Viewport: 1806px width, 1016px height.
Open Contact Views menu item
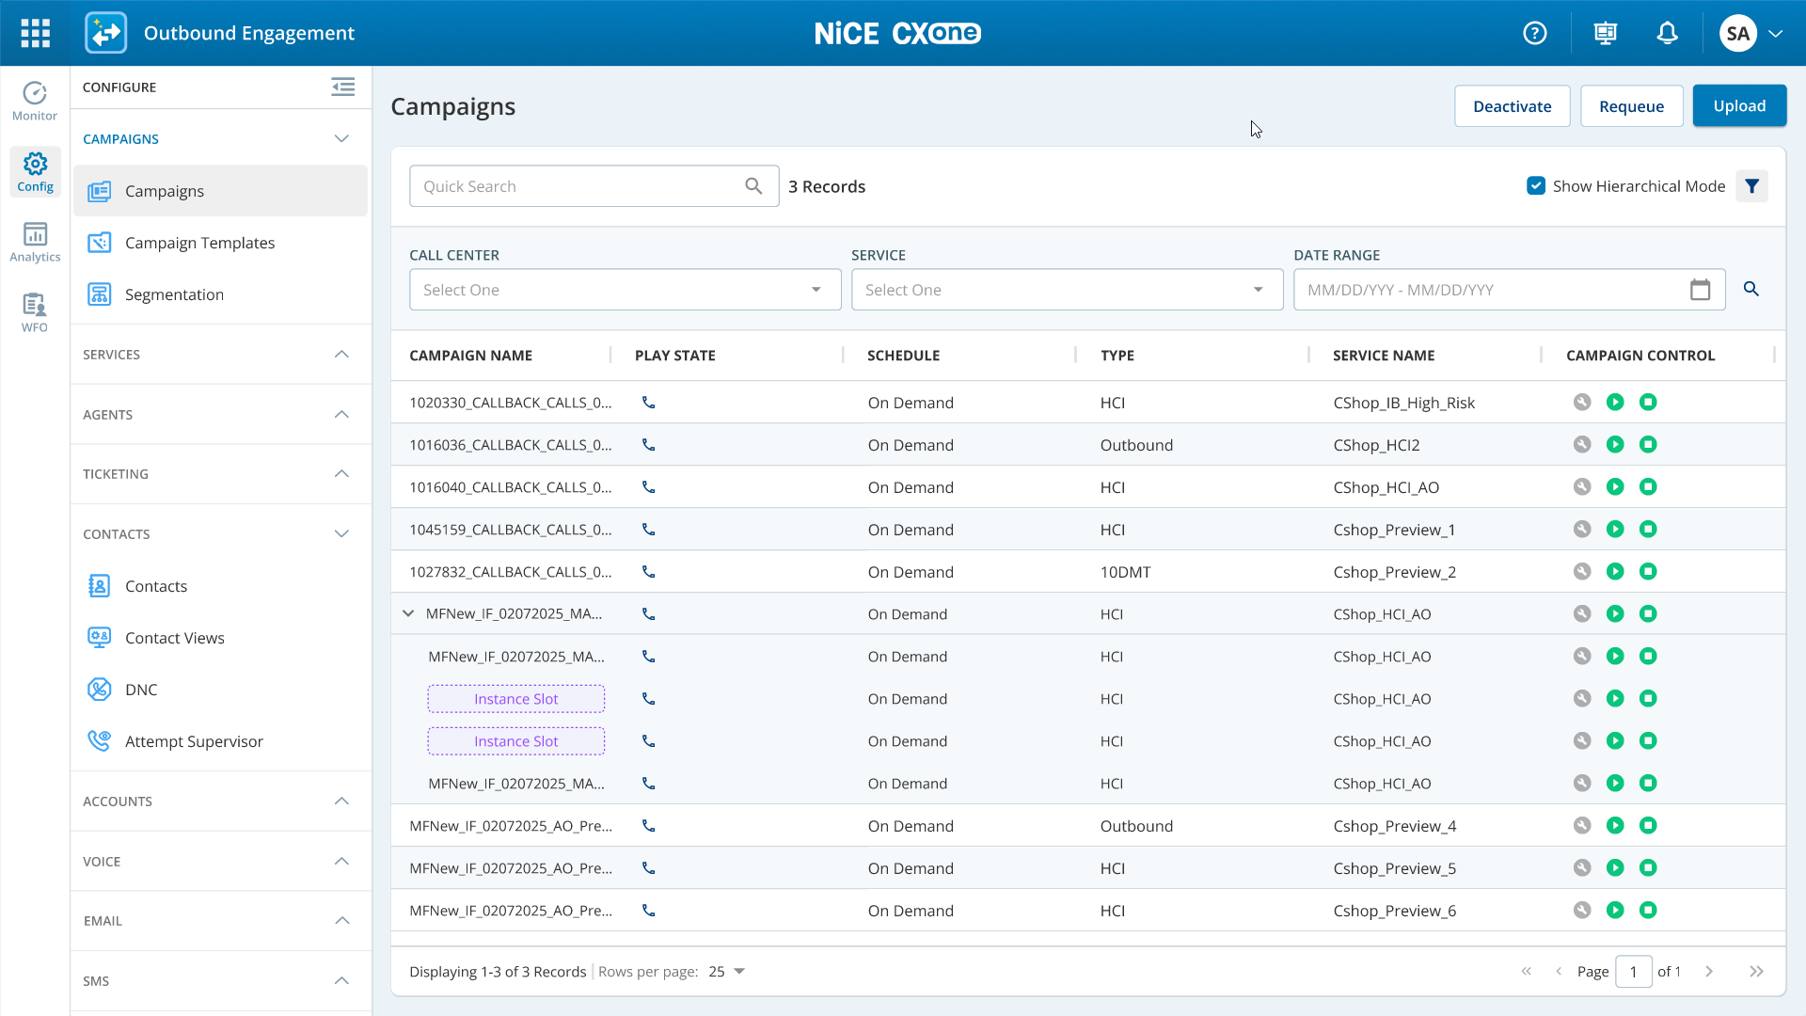tap(221, 638)
